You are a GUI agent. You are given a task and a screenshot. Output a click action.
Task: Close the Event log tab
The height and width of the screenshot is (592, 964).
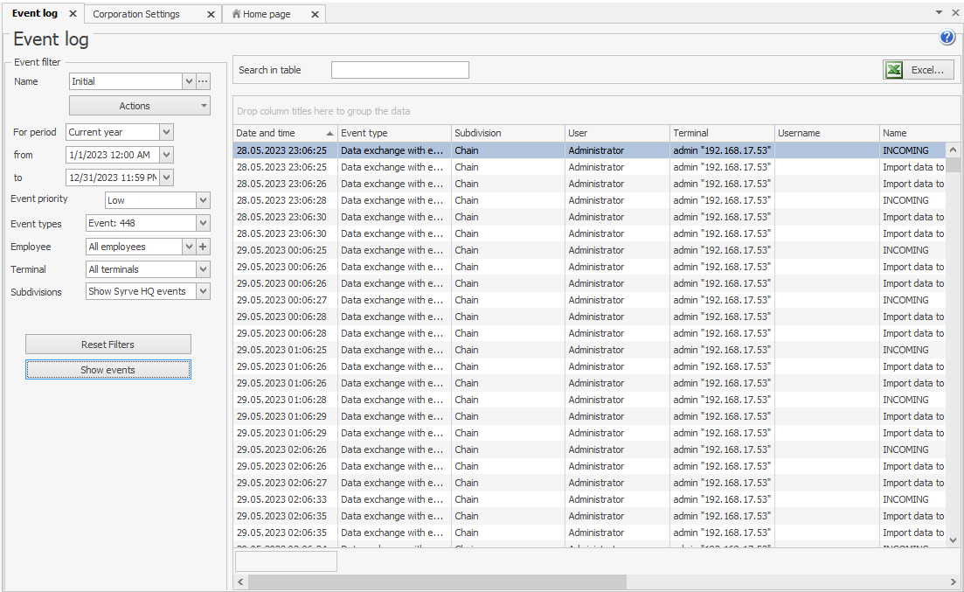[73, 14]
